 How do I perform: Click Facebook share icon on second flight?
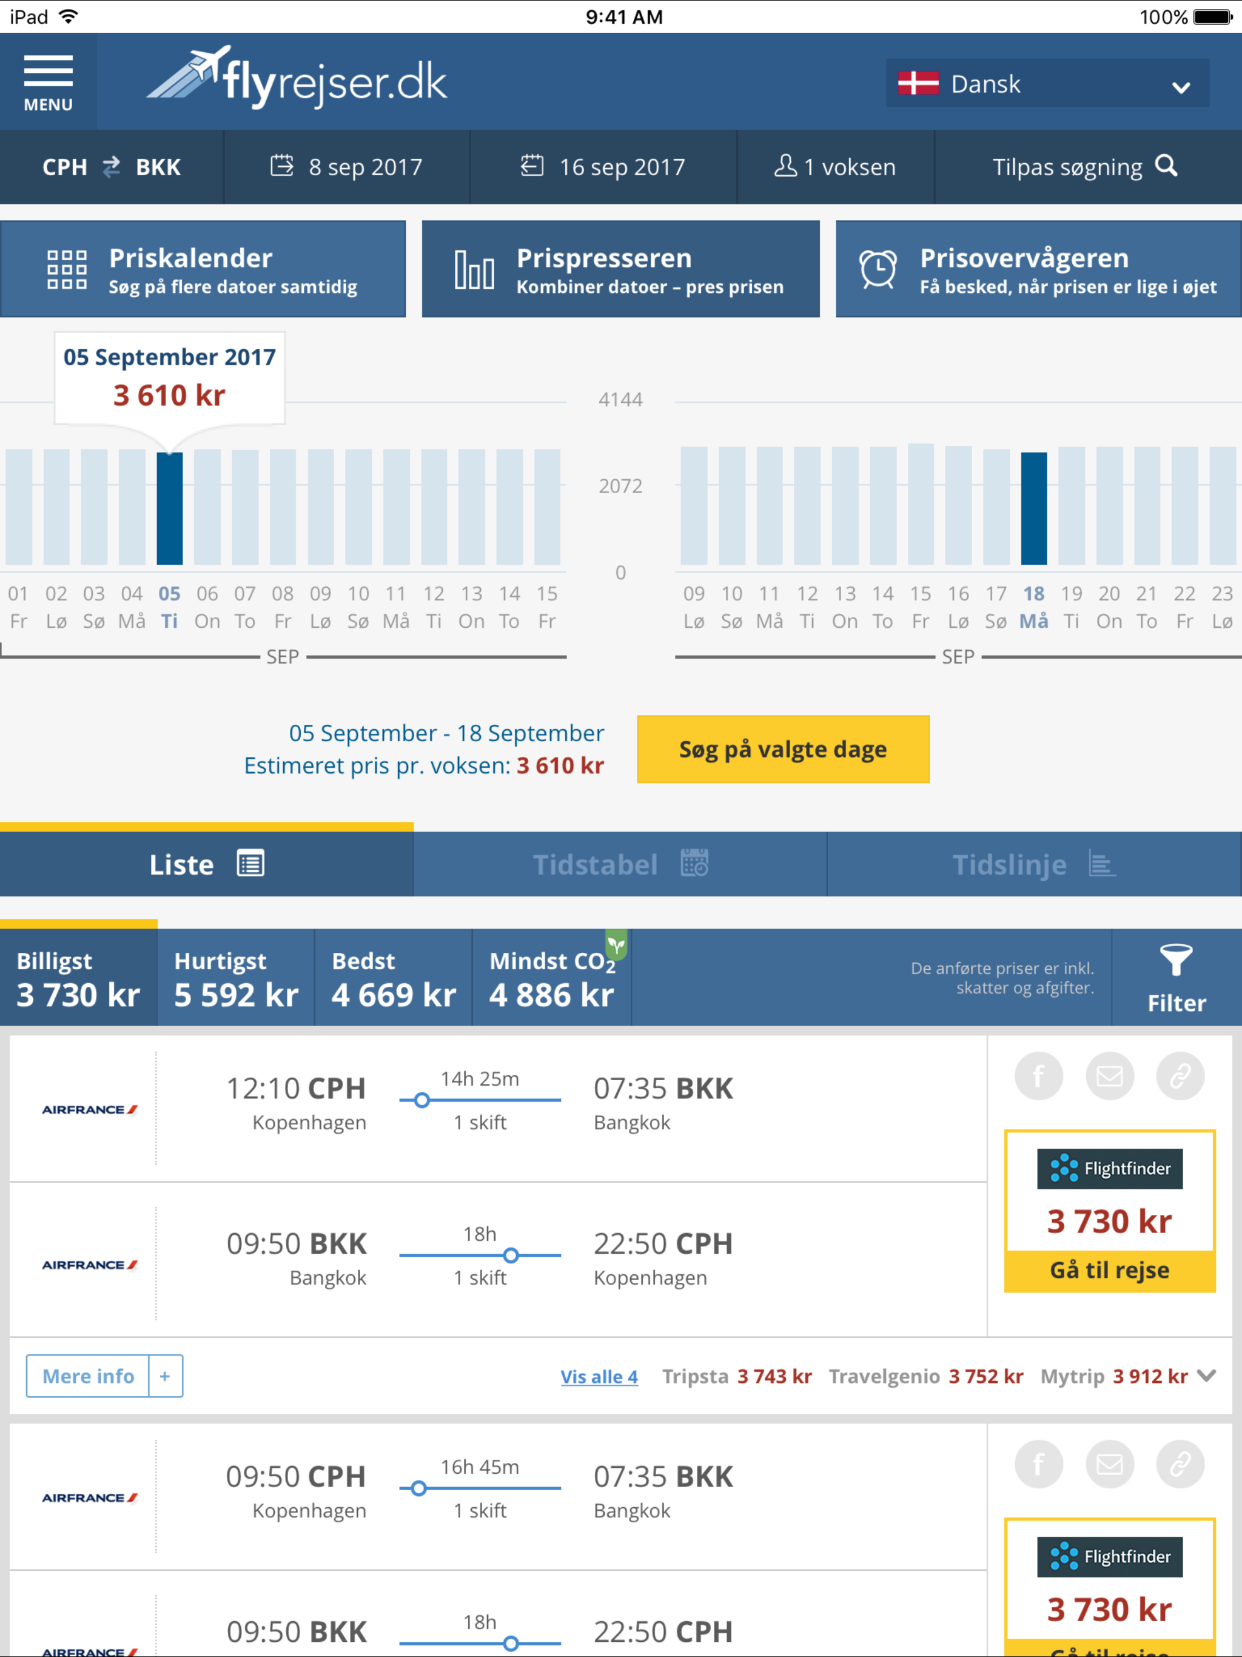pyautogui.click(x=1038, y=1464)
